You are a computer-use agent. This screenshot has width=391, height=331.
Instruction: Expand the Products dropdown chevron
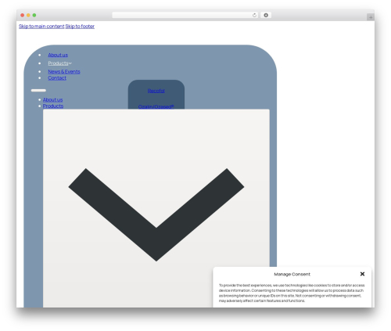(70, 63)
